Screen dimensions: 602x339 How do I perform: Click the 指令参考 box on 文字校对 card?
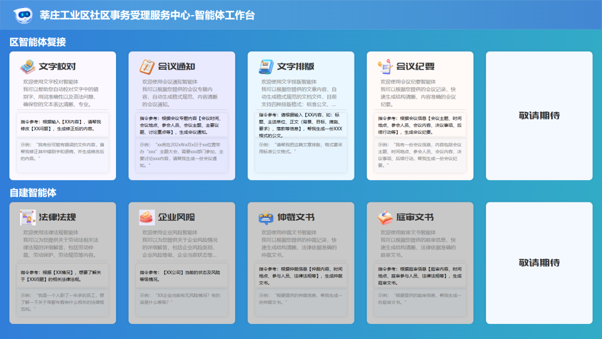(61, 125)
